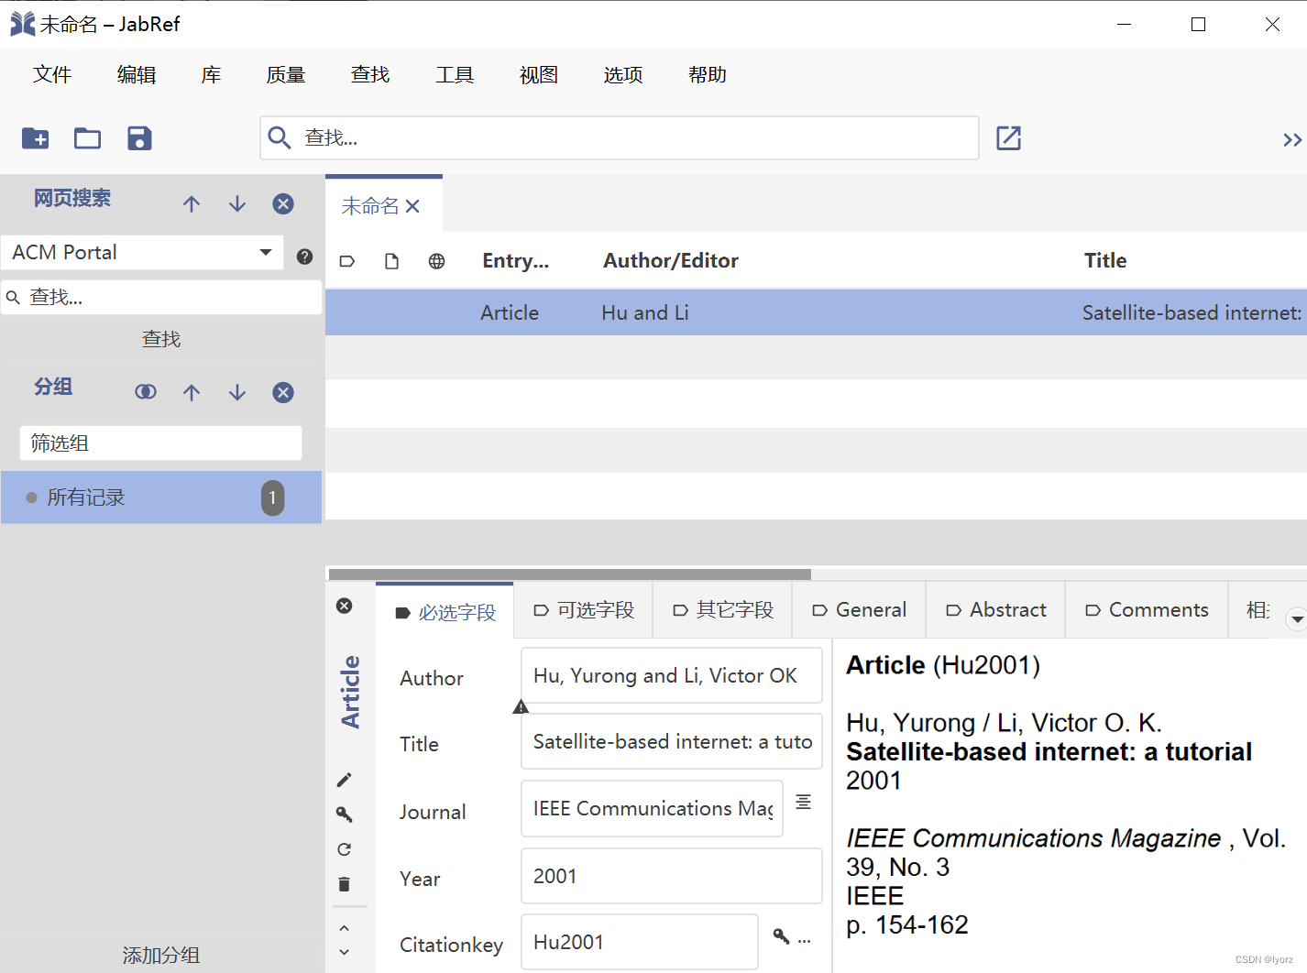
Task: Switch to Abstract tab
Action: pos(996,610)
